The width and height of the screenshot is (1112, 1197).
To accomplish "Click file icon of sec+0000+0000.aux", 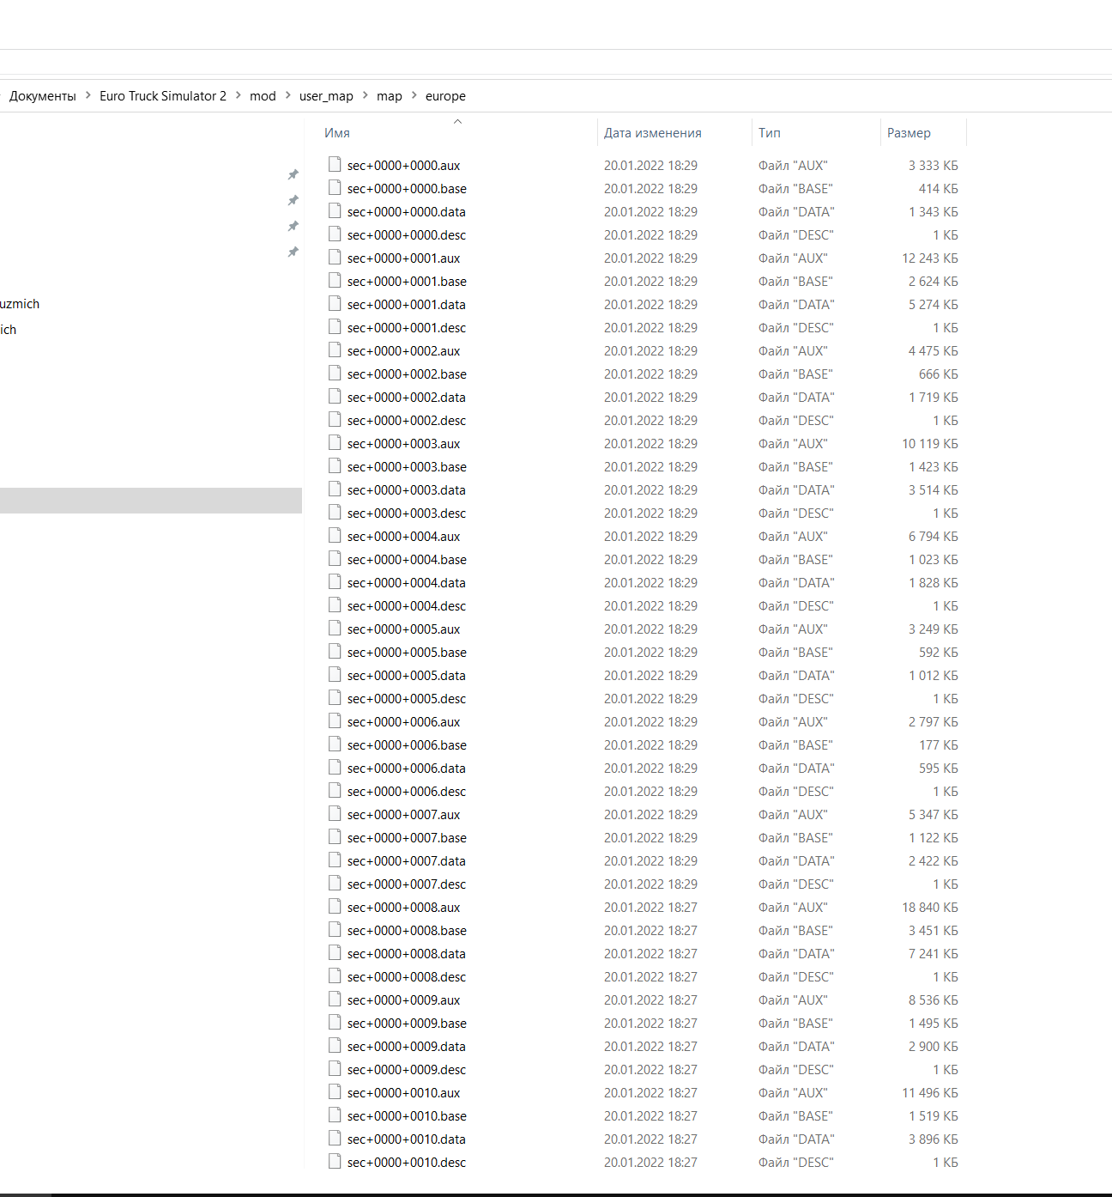I will click(335, 164).
